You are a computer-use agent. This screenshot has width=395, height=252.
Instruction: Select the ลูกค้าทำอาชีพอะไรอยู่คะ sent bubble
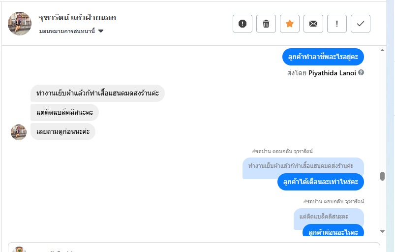(323, 57)
